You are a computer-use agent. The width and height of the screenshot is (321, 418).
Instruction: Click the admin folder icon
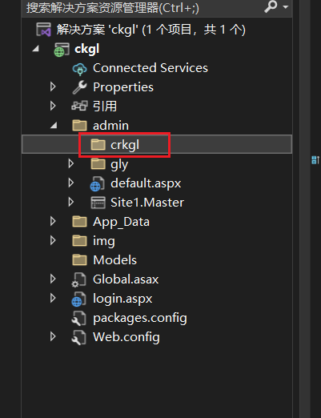tap(79, 125)
